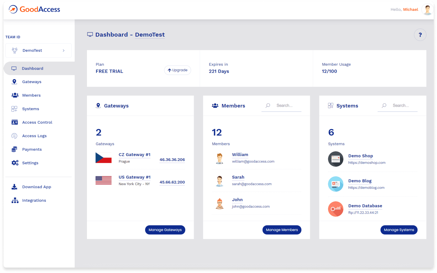Open member Sarah's name link
The image size is (437, 273).
click(x=238, y=177)
